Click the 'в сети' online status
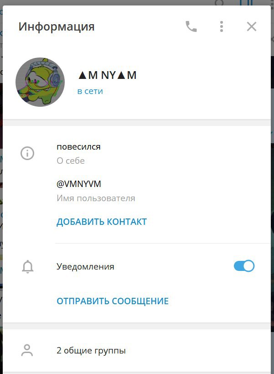 (90, 91)
